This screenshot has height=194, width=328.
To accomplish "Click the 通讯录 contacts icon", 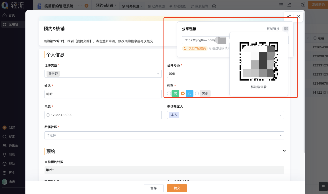I will pos(5,146).
